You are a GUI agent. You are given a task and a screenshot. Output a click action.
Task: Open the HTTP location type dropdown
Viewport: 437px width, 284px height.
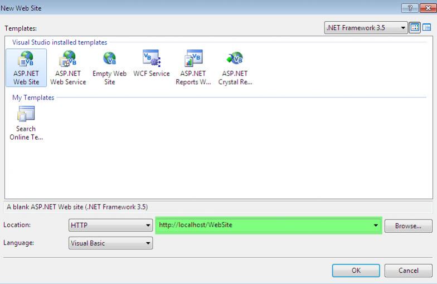[110, 225]
